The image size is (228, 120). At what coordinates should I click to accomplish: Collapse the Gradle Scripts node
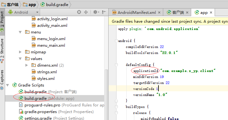click(x=8, y=85)
